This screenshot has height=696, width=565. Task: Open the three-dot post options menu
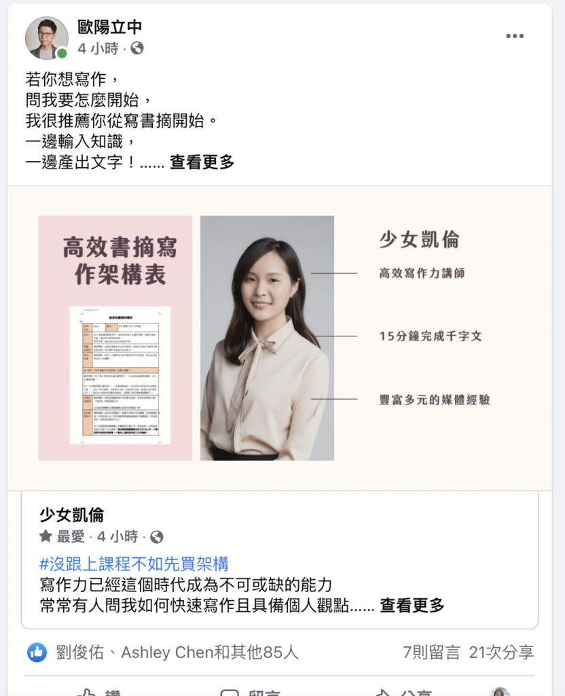point(515,36)
